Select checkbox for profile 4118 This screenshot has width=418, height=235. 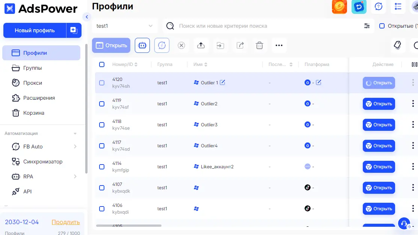click(102, 125)
